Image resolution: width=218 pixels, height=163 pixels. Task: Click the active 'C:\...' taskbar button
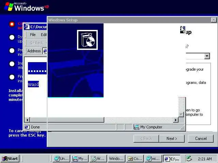tap(172, 159)
